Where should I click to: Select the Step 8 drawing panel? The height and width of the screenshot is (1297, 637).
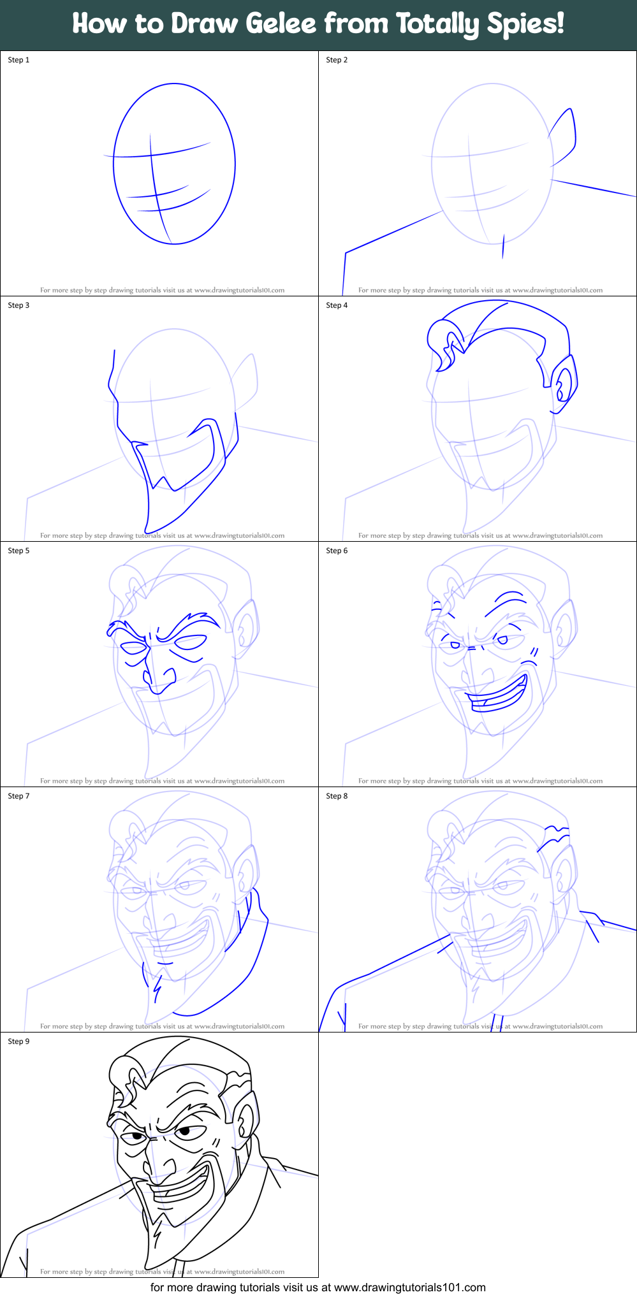478,909
